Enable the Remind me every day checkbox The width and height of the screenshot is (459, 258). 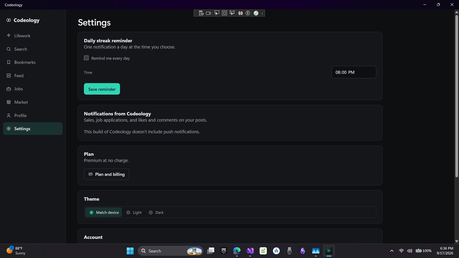tap(86, 58)
